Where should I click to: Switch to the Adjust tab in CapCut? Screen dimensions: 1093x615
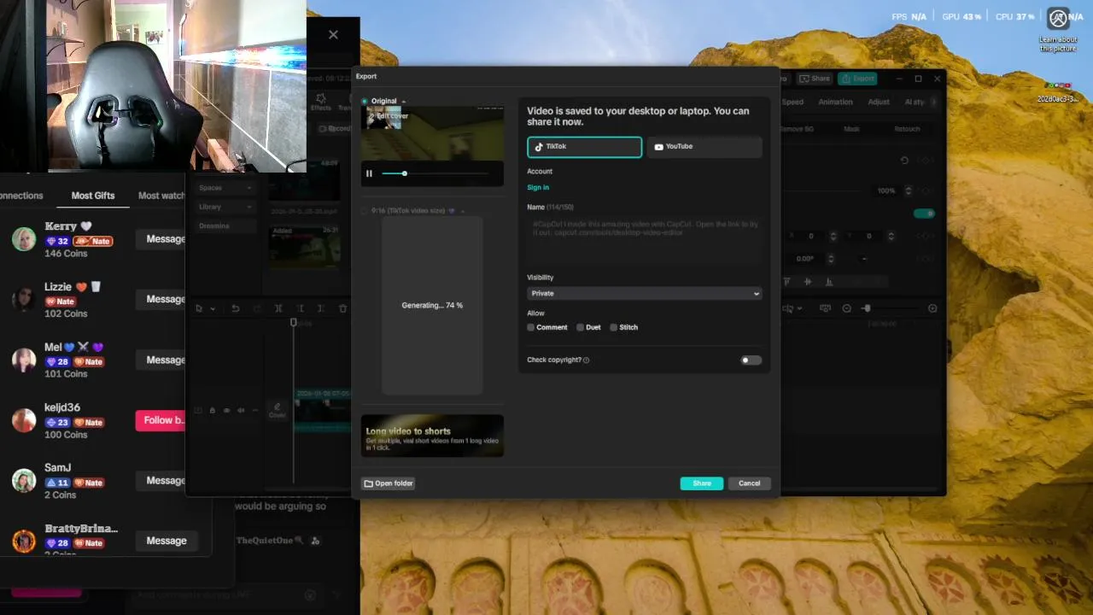point(879,102)
